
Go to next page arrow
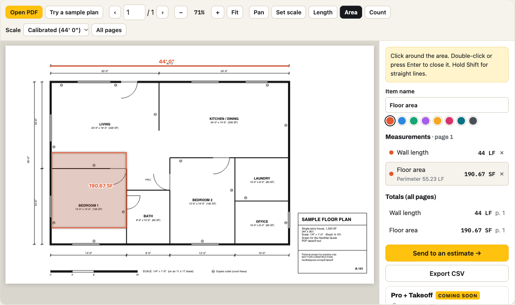[163, 12]
